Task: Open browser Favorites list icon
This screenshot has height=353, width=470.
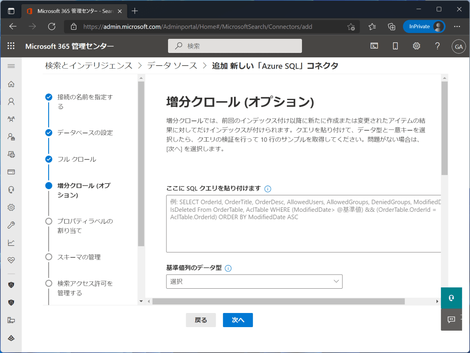Action: click(x=372, y=27)
